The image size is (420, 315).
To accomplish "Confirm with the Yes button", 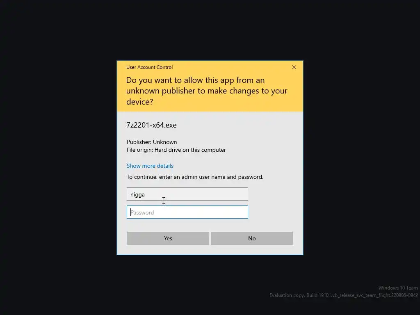I will pos(168,238).
